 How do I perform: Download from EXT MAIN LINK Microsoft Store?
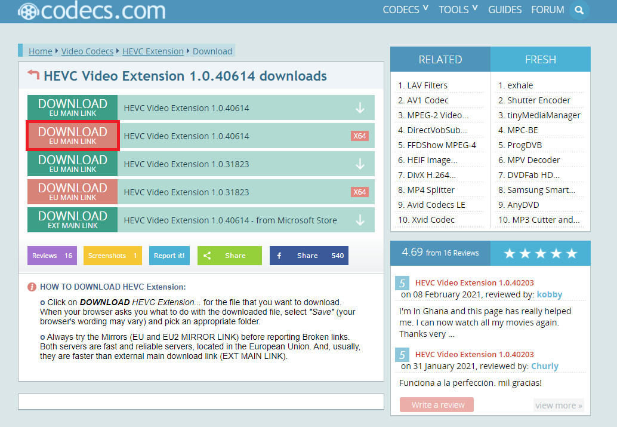coord(72,220)
